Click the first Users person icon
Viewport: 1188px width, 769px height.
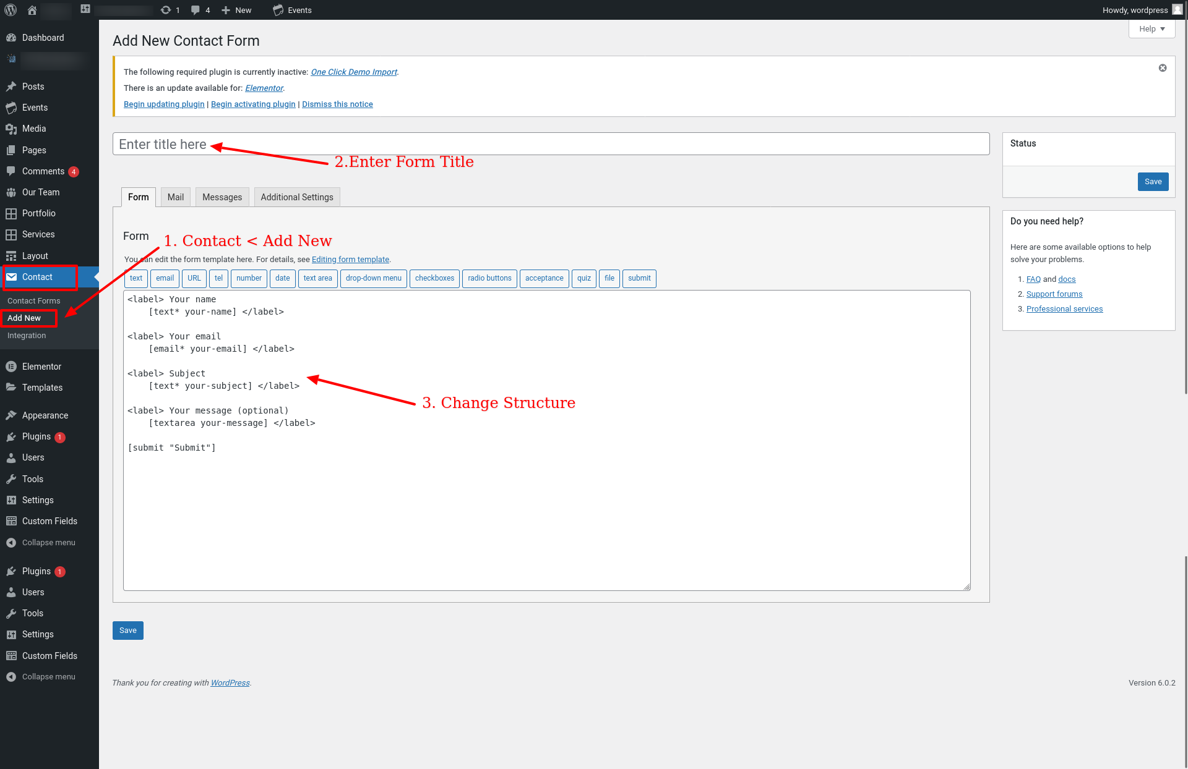pyautogui.click(x=11, y=457)
